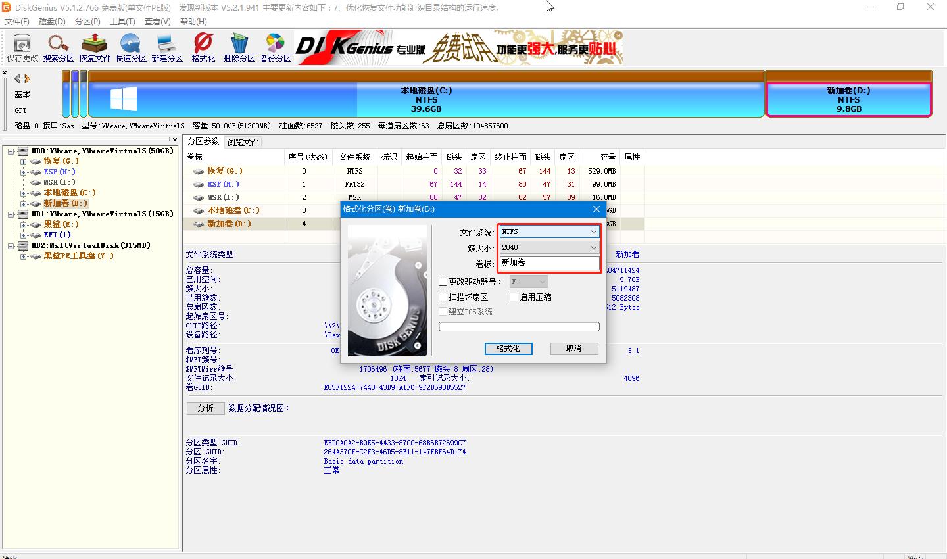Go to next disk with right arrow
This screenshot has height=559, width=947.
(27, 78)
